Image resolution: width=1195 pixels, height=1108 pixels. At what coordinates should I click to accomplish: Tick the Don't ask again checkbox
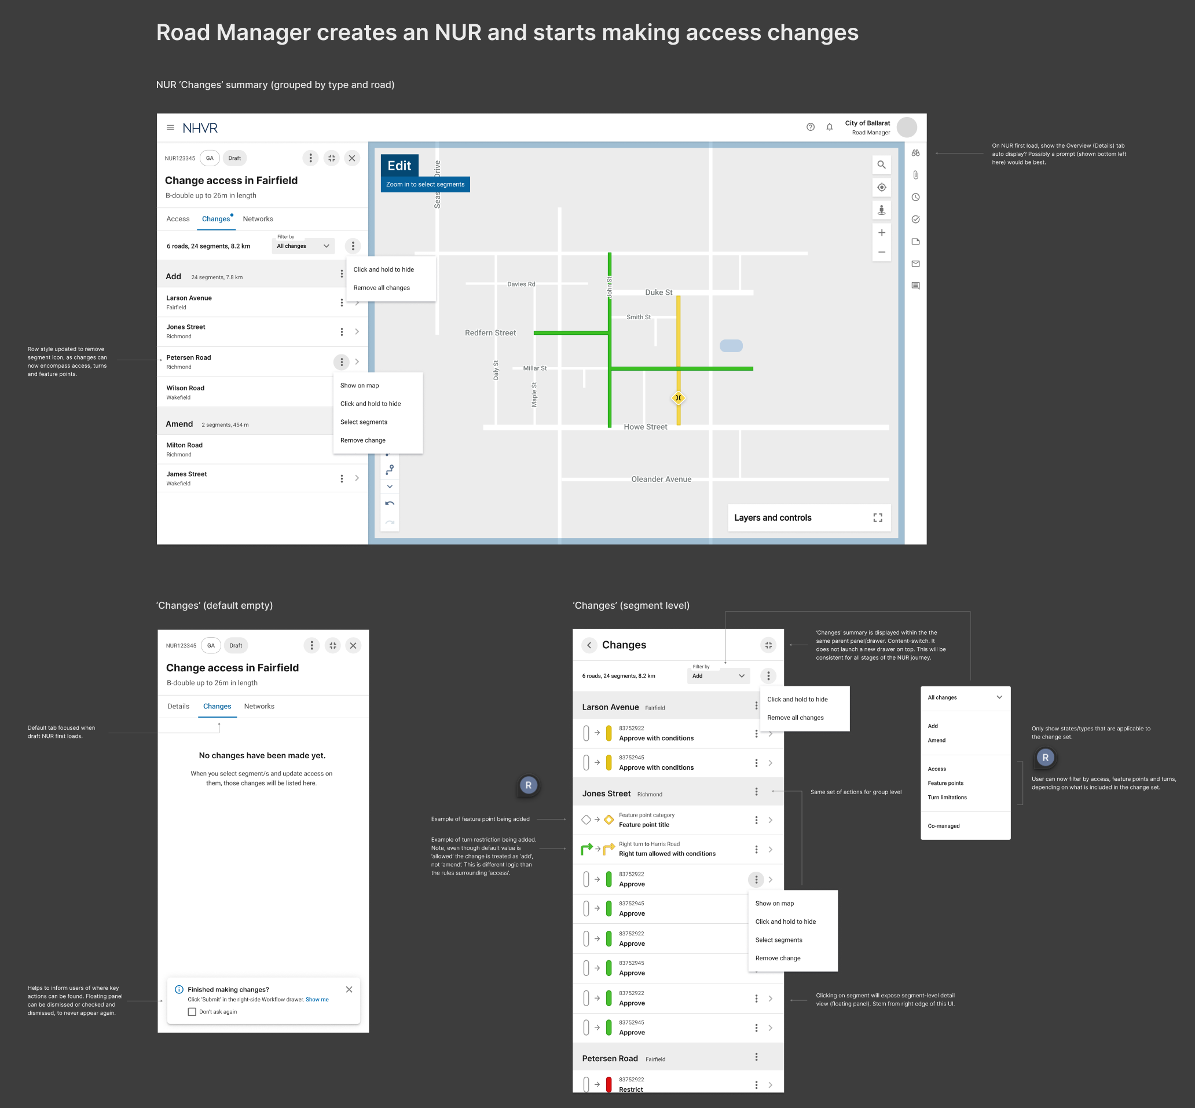click(192, 1011)
